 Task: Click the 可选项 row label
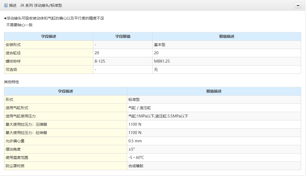(11, 70)
